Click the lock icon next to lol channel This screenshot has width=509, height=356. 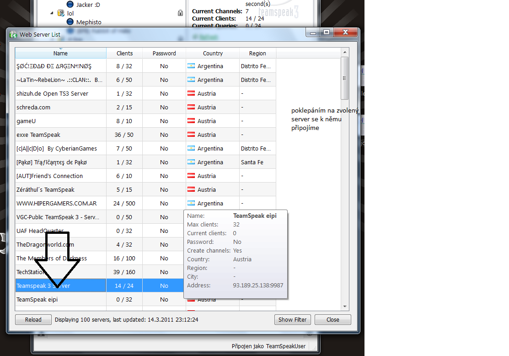click(x=180, y=13)
